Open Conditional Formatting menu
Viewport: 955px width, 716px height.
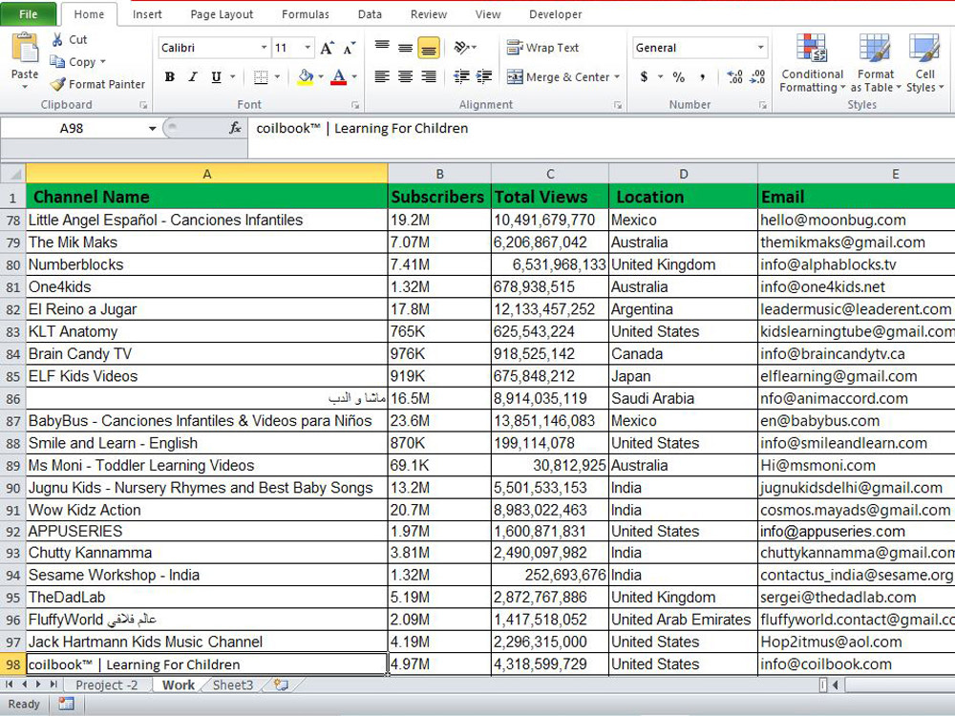click(x=812, y=63)
